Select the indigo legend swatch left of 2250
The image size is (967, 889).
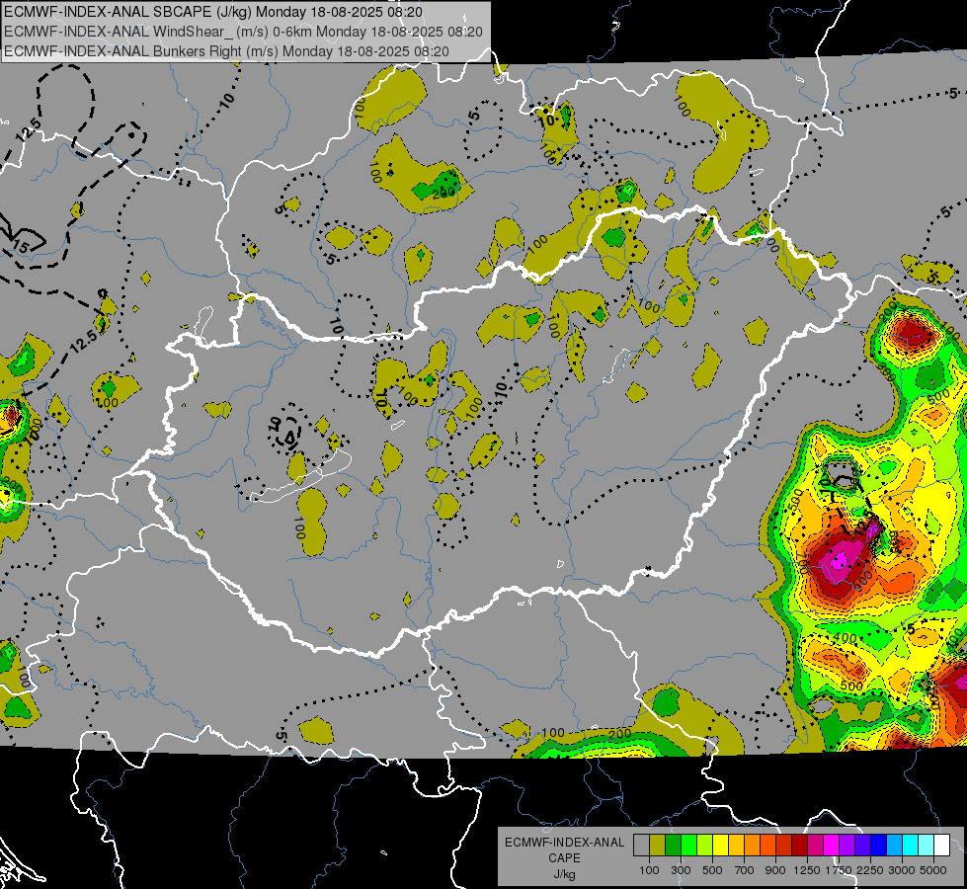tap(862, 846)
